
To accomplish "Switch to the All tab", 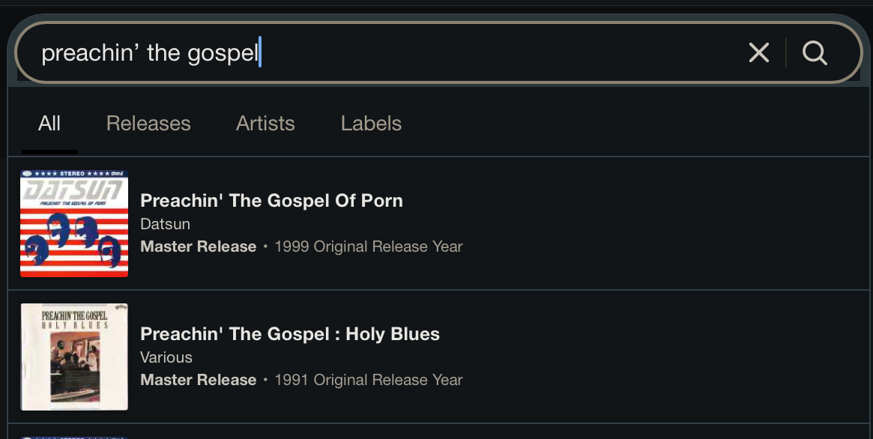I will click(x=49, y=124).
